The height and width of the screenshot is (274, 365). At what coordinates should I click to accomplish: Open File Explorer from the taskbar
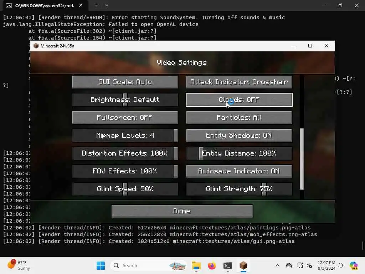(196, 265)
